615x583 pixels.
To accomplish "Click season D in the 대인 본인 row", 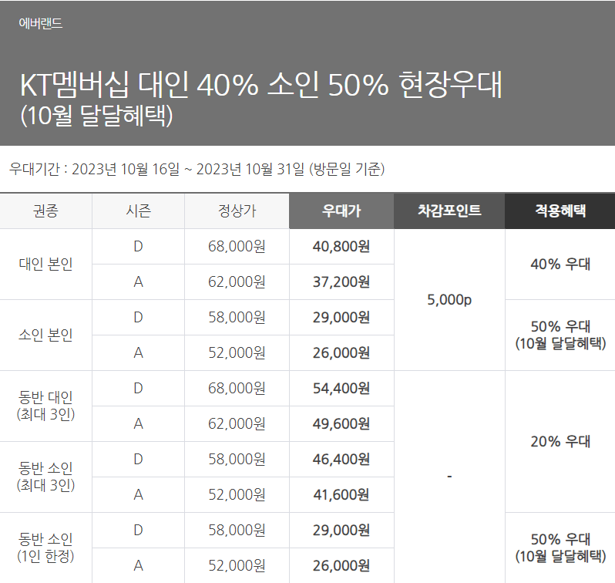I will coord(138,247).
